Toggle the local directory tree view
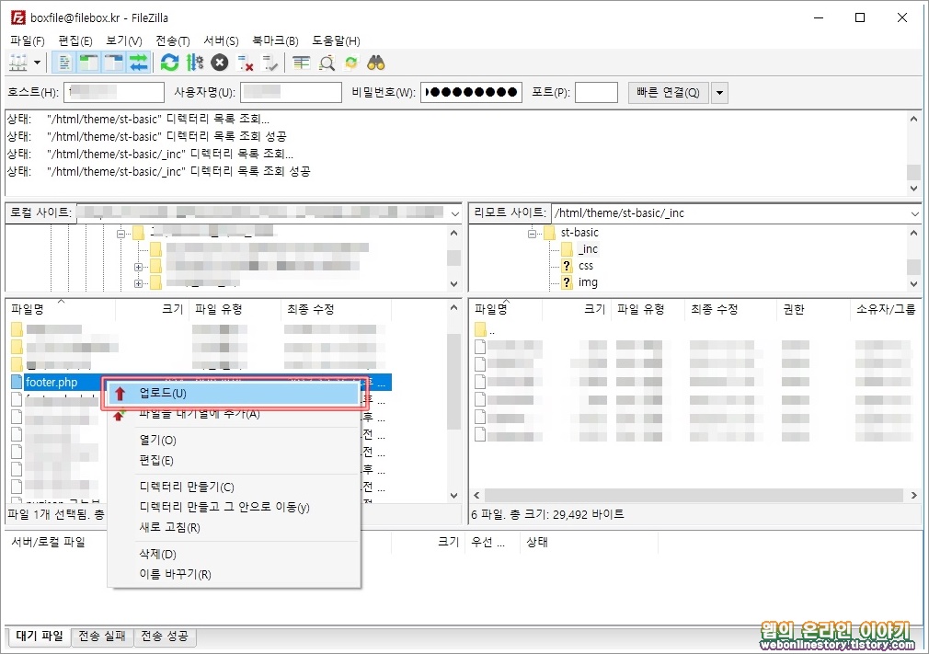929x654 pixels. (x=86, y=62)
